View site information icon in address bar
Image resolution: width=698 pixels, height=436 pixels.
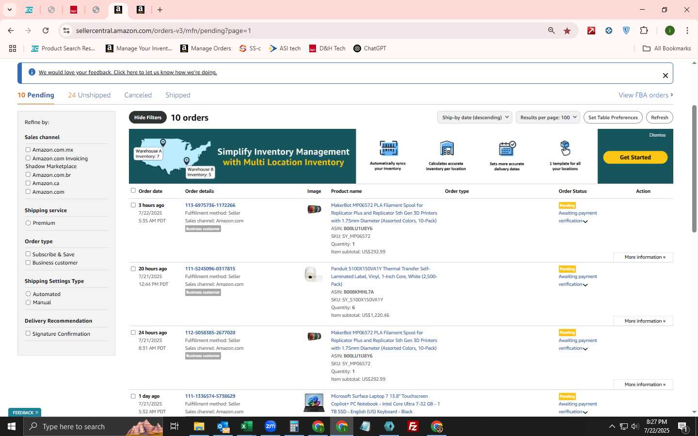point(66,31)
